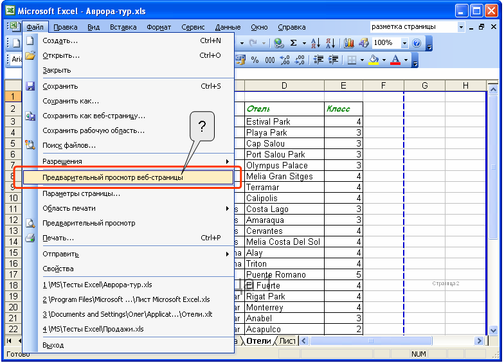
Task: Decrease cell indent icon
Action: point(318,60)
